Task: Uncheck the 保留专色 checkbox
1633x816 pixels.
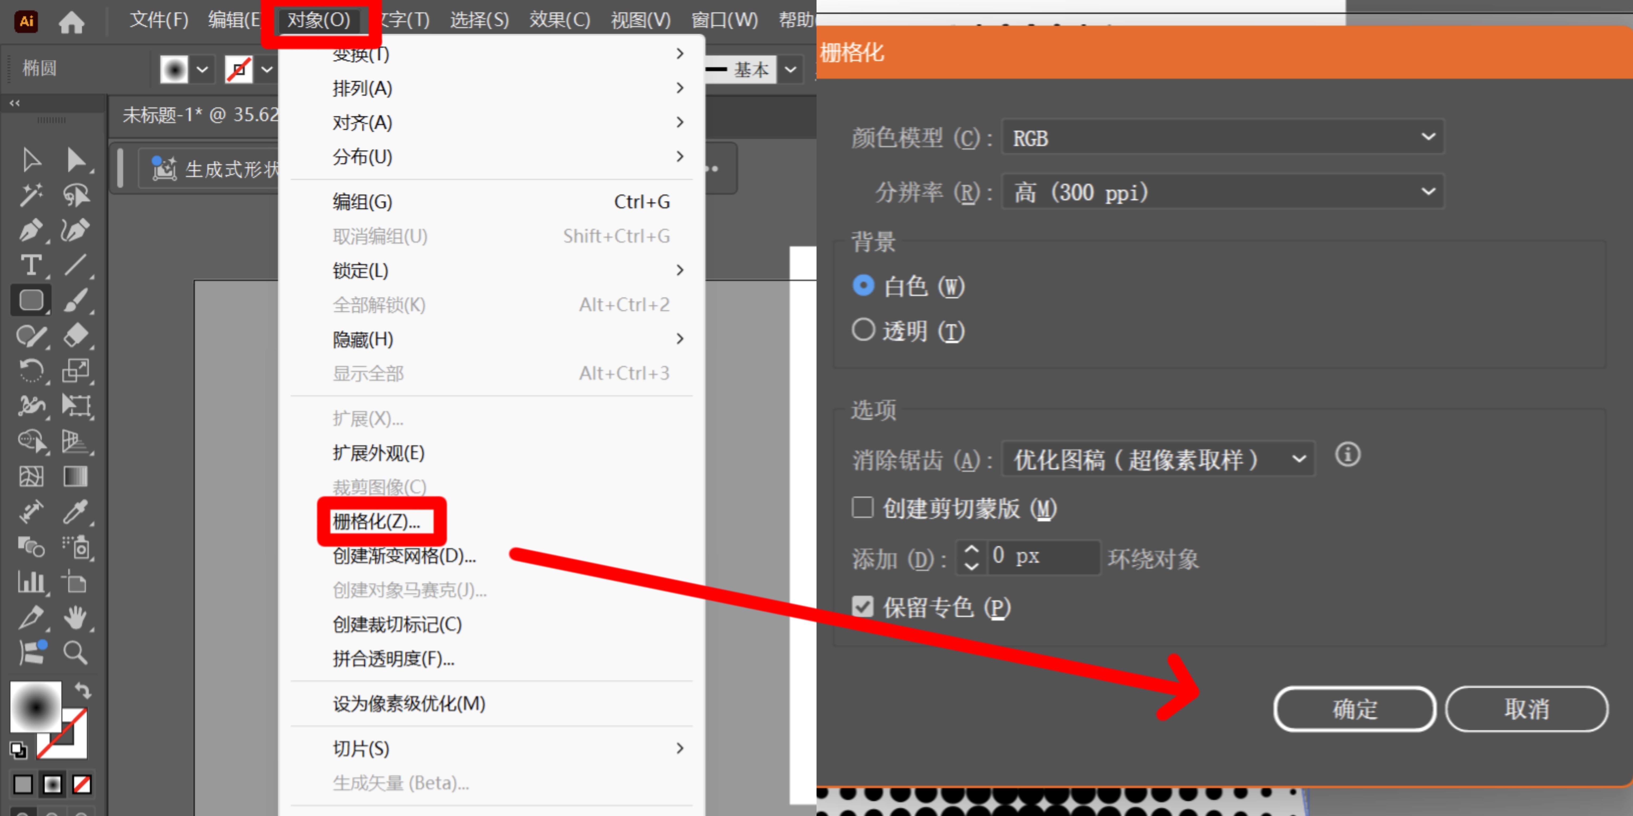Action: pos(863,606)
